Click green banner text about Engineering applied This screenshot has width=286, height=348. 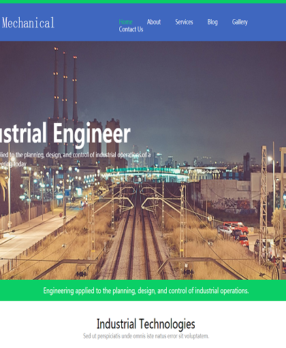click(146, 291)
